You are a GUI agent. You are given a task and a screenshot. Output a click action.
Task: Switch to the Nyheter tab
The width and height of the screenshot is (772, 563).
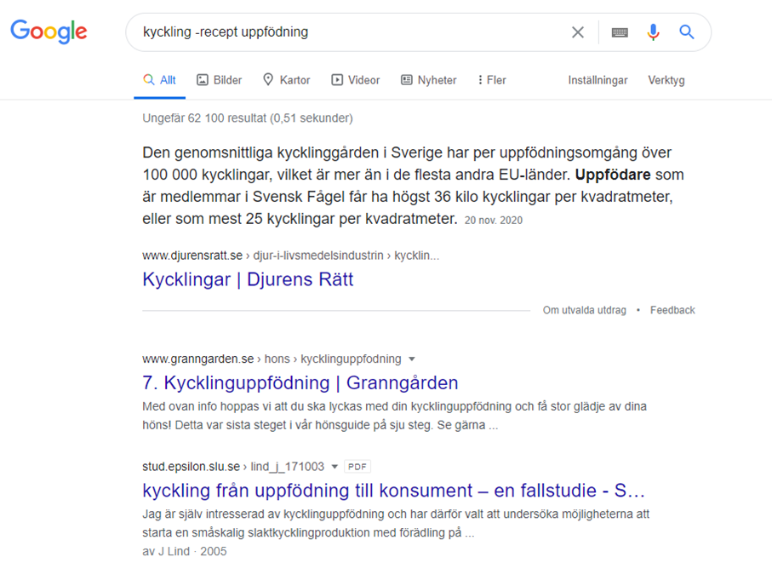click(x=429, y=80)
